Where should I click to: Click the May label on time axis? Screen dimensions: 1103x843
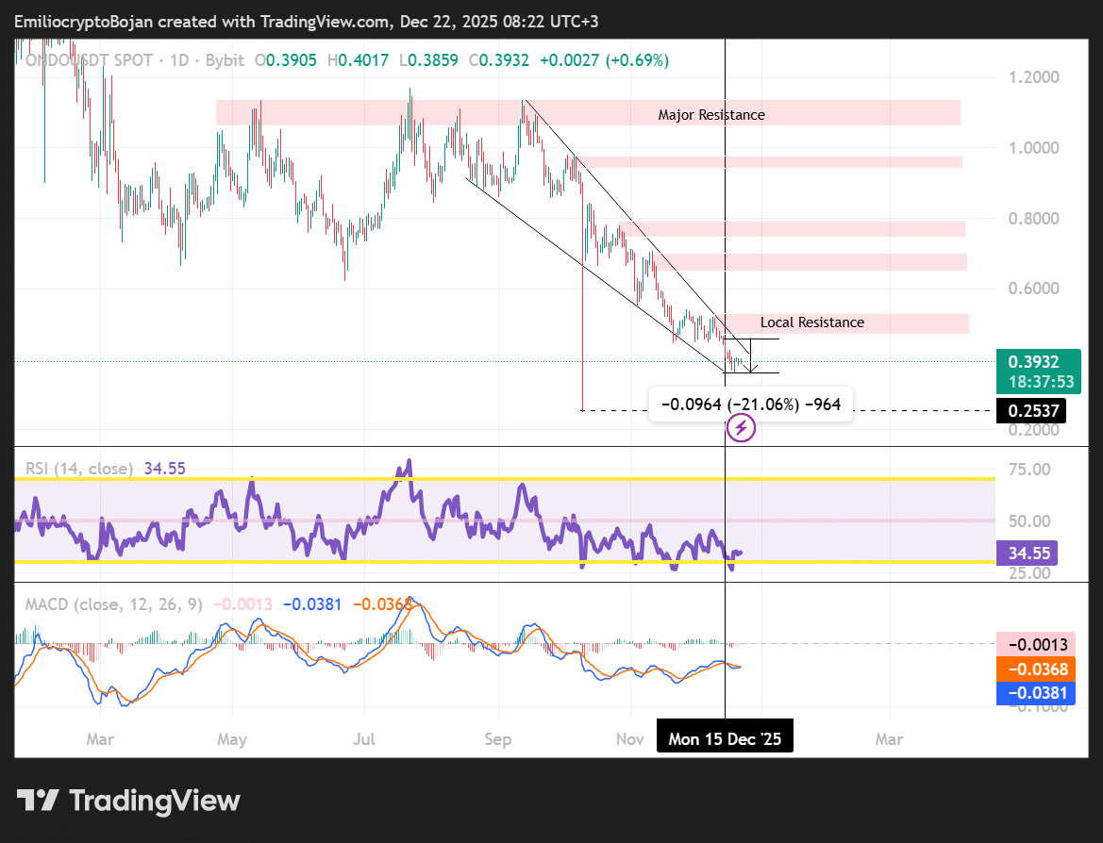pos(231,739)
